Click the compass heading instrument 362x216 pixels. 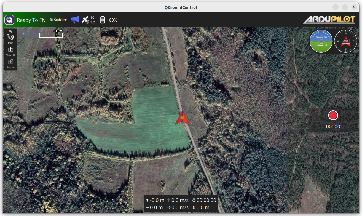[346, 41]
